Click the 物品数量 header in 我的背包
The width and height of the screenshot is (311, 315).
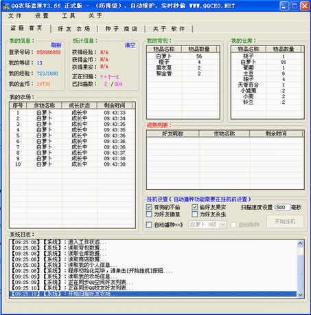pyautogui.click(x=199, y=49)
